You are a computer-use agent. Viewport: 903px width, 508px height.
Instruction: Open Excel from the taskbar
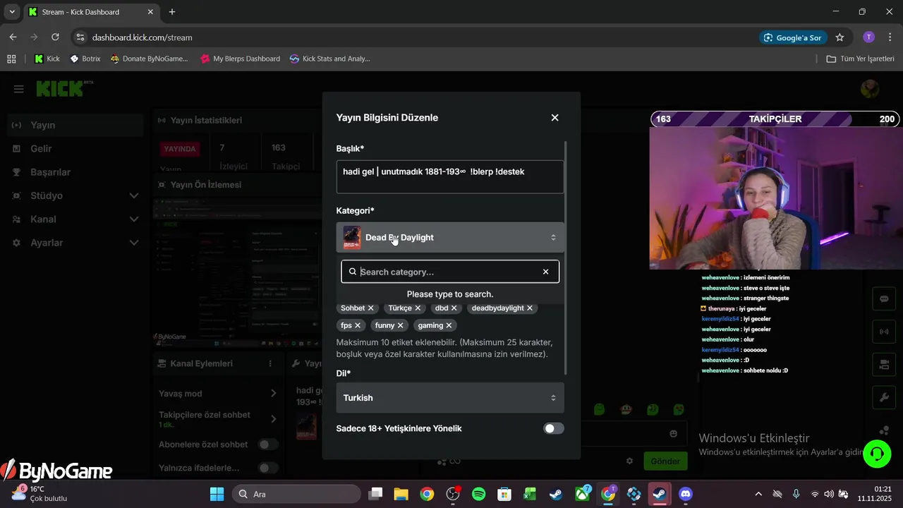(530, 494)
